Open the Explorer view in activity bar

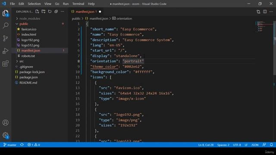tap(6, 13)
